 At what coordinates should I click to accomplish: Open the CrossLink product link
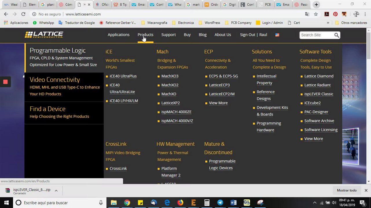(118, 169)
